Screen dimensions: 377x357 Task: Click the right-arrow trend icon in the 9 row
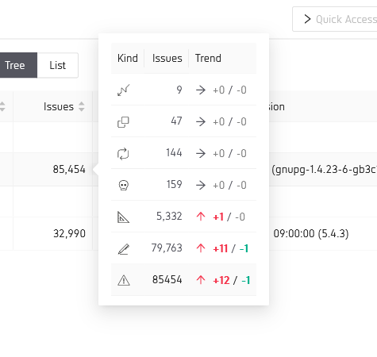[201, 90]
